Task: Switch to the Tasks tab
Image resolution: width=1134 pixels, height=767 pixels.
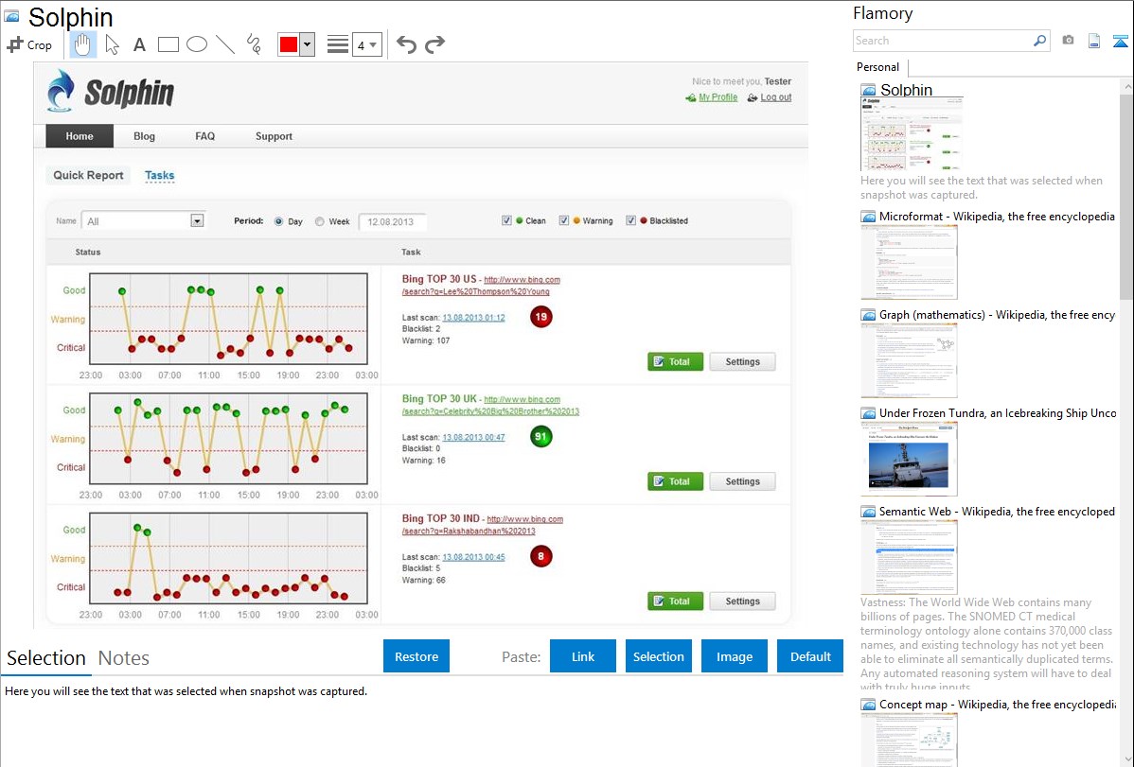Action: pos(159,175)
